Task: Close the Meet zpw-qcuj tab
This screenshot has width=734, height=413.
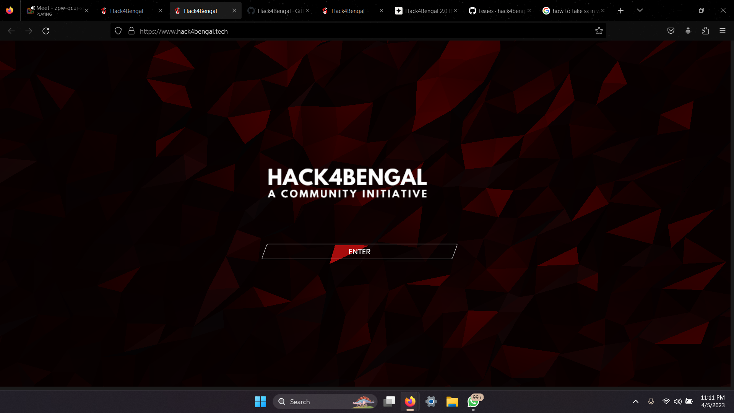Action: [87, 11]
